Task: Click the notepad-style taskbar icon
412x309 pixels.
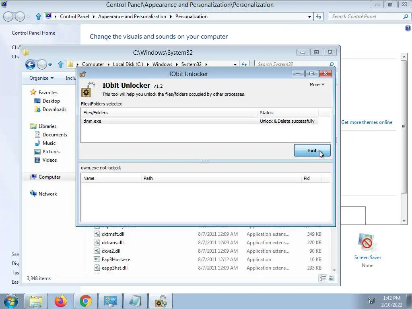Action: tap(136, 301)
